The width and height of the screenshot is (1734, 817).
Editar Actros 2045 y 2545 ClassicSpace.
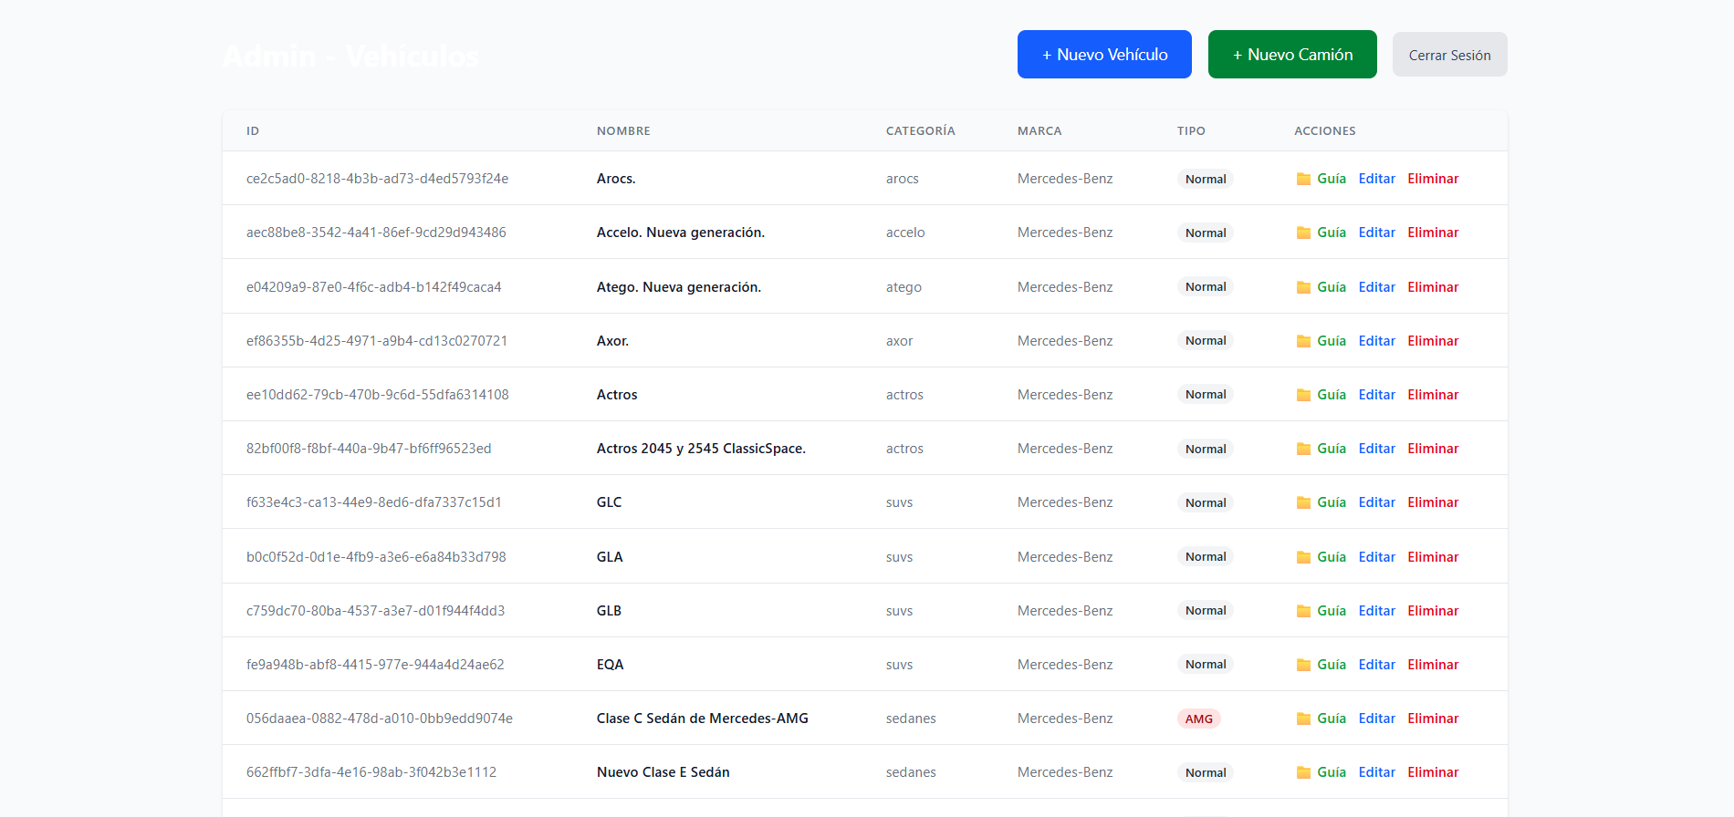pos(1376,449)
